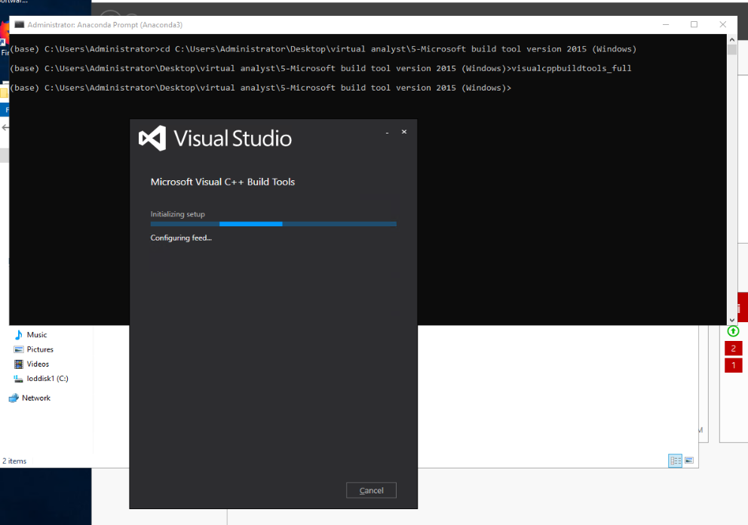Click the Visual Studio logo in installer
The height and width of the screenshot is (525, 748).
click(152, 138)
